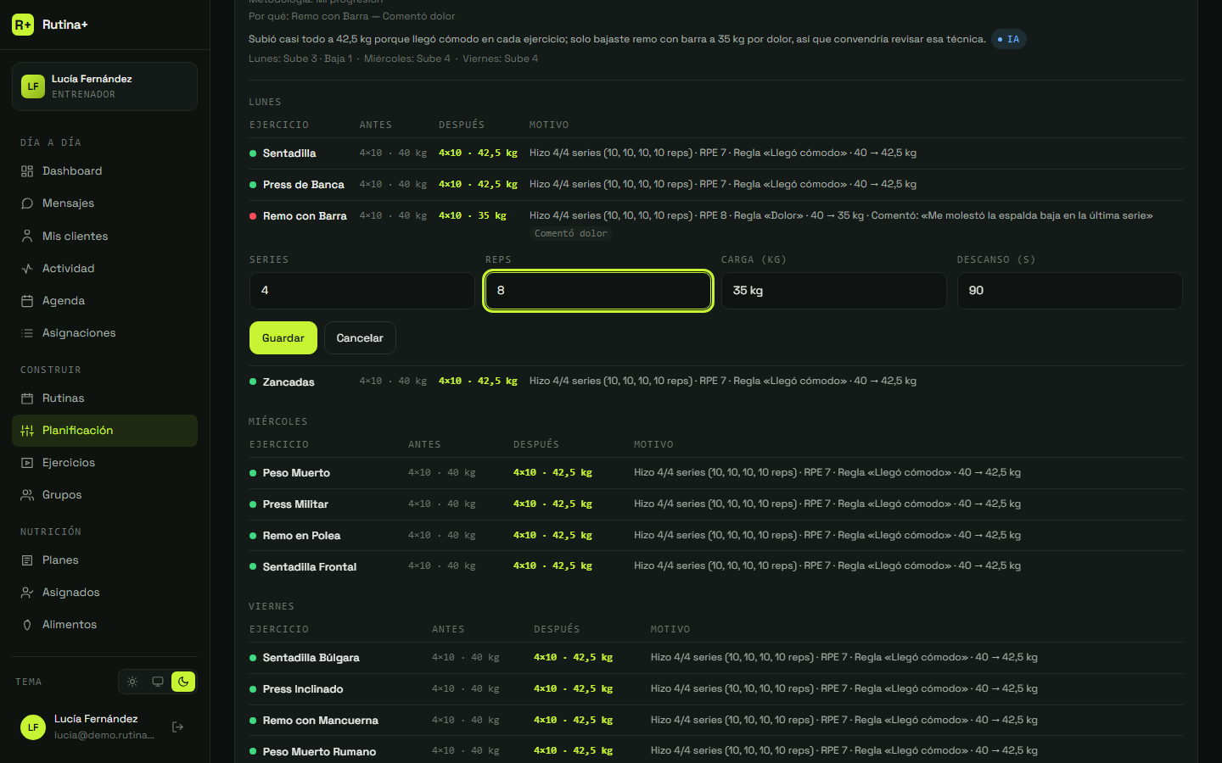The height and width of the screenshot is (763, 1222).
Task: Click the Remo con Barra exercise name
Action: point(305,216)
